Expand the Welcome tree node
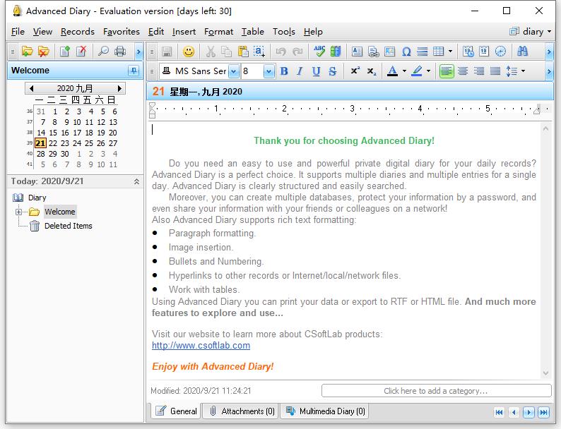The height and width of the screenshot is (429, 561). pos(19,212)
